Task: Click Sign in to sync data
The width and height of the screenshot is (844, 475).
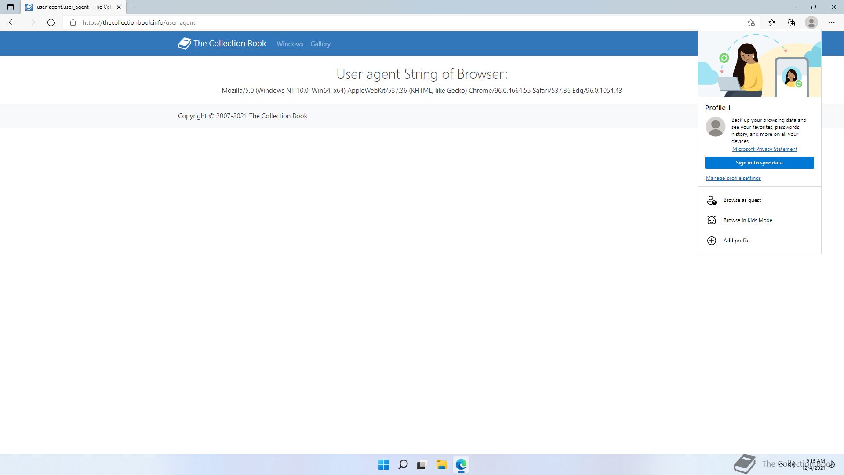Action: pos(759,163)
